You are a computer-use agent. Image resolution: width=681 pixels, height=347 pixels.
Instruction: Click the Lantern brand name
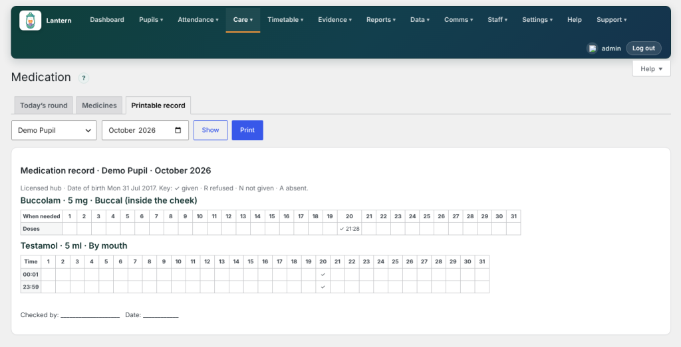click(x=59, y=21)
